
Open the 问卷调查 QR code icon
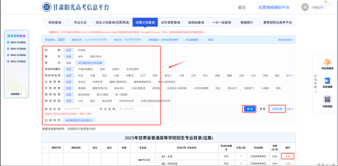point(327,99)
